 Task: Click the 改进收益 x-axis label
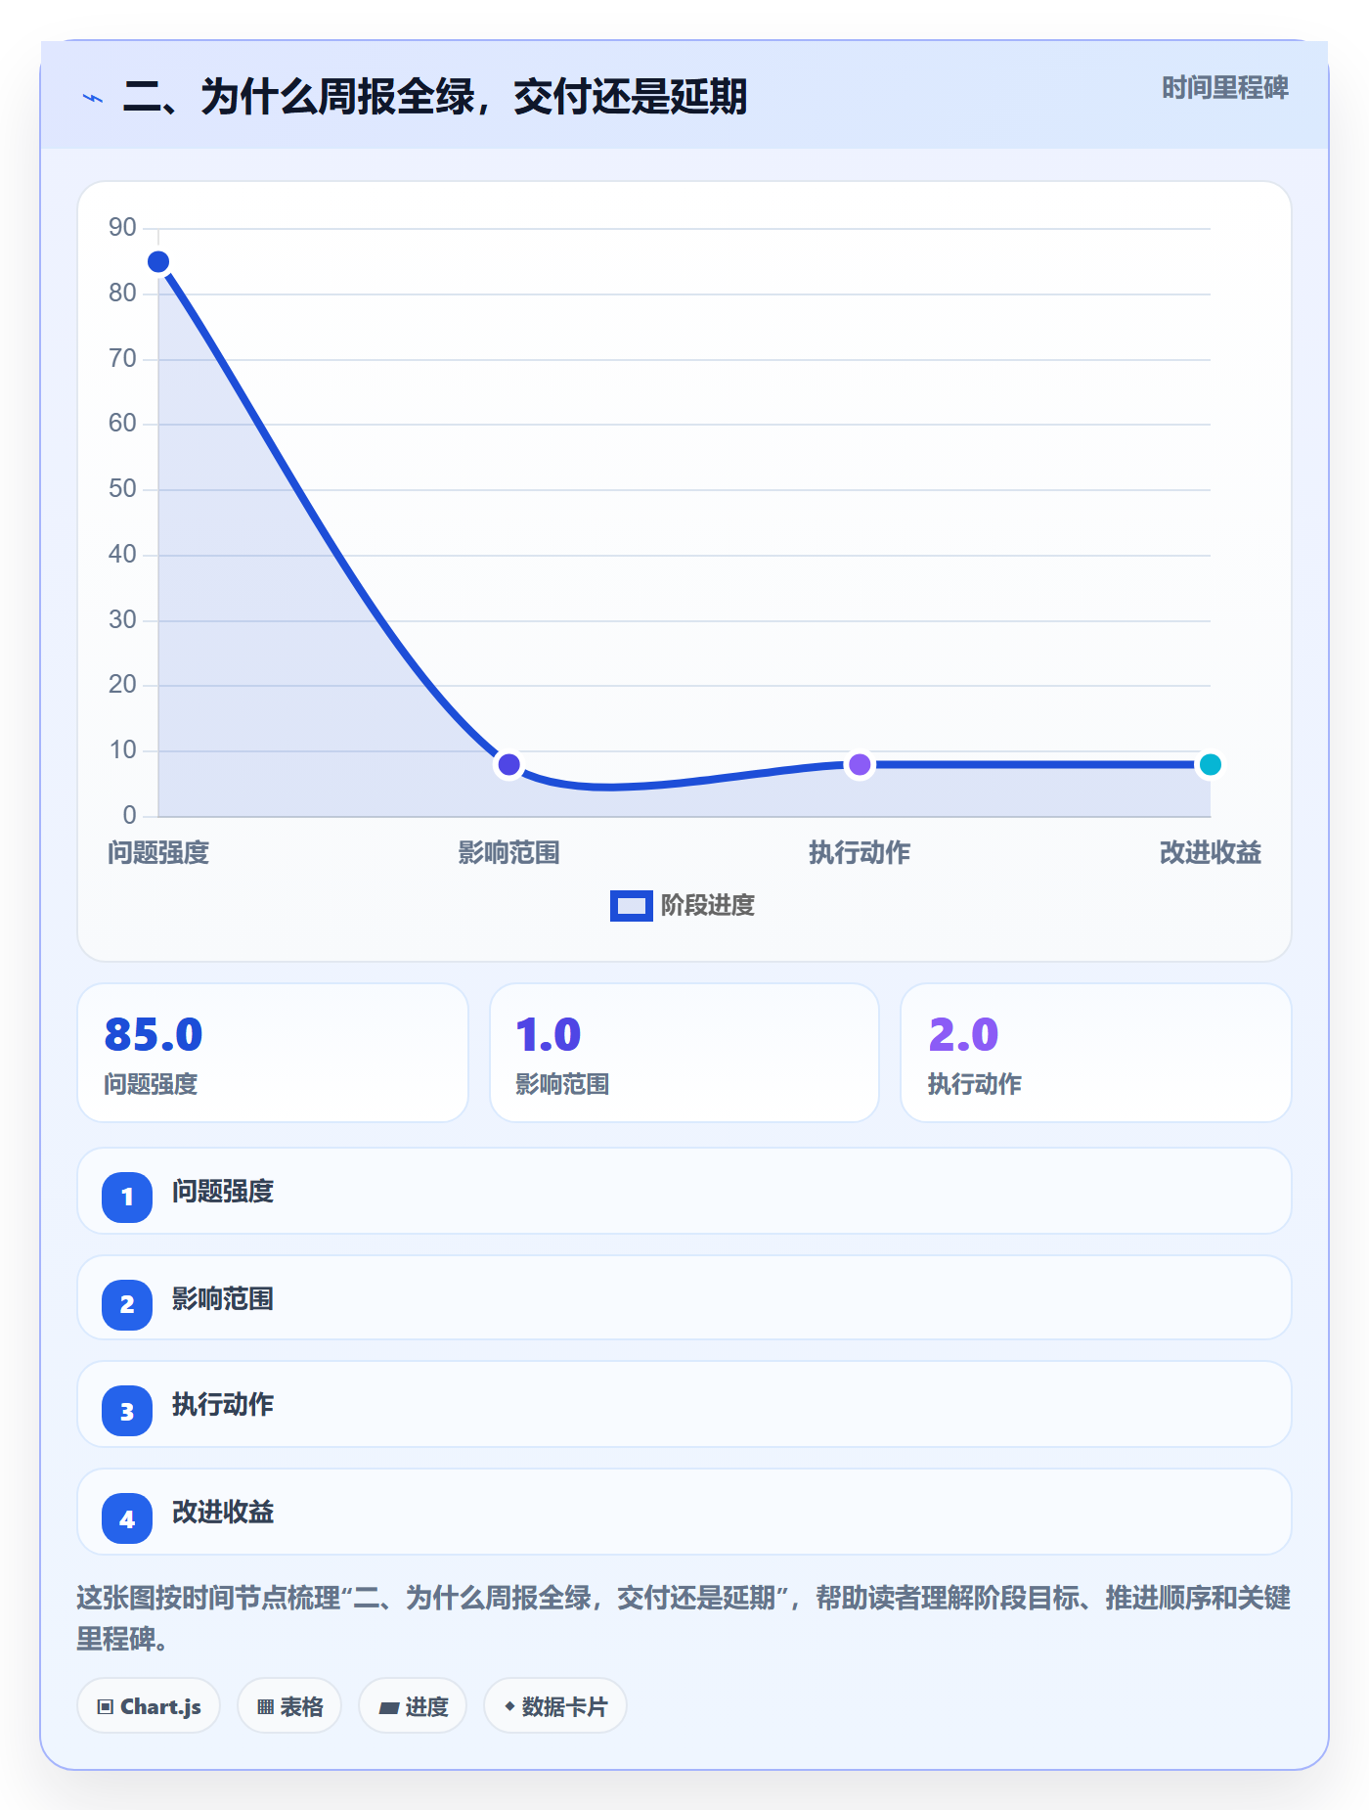tap(1210, 853)
